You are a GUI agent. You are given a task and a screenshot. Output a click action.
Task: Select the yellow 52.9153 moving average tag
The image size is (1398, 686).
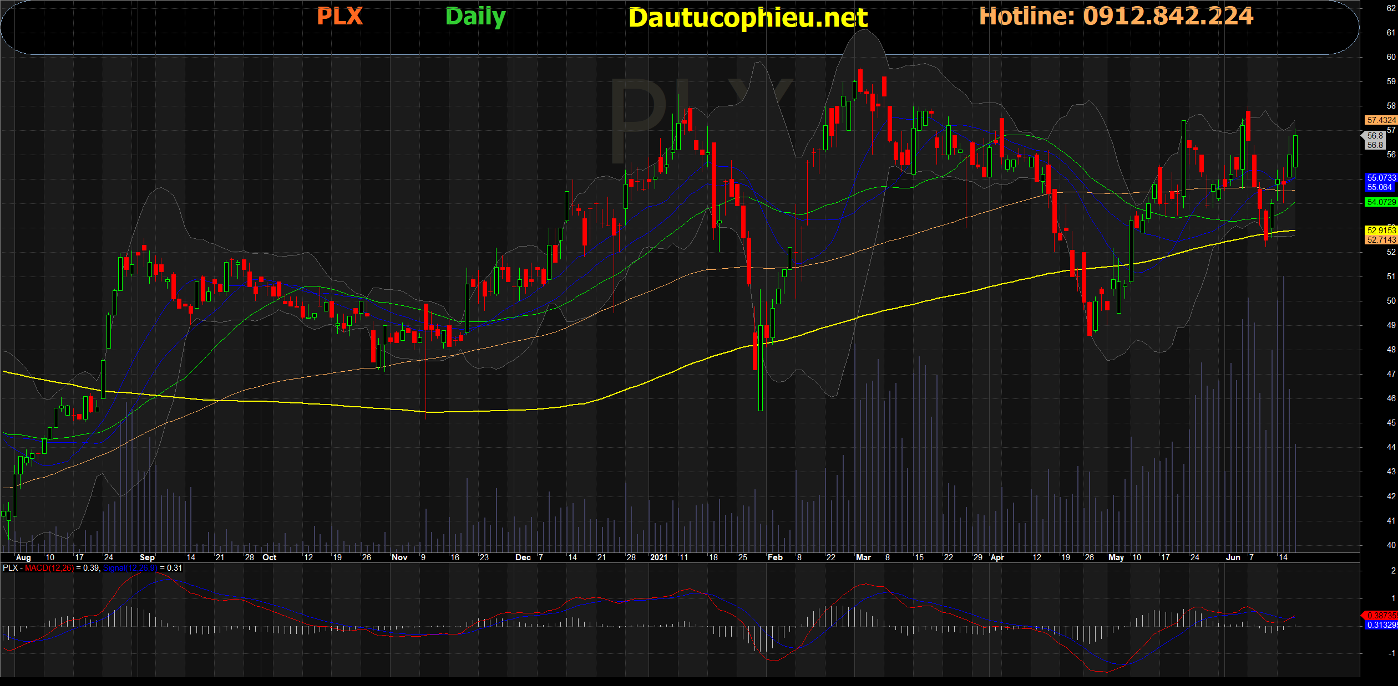(1380, 231)
